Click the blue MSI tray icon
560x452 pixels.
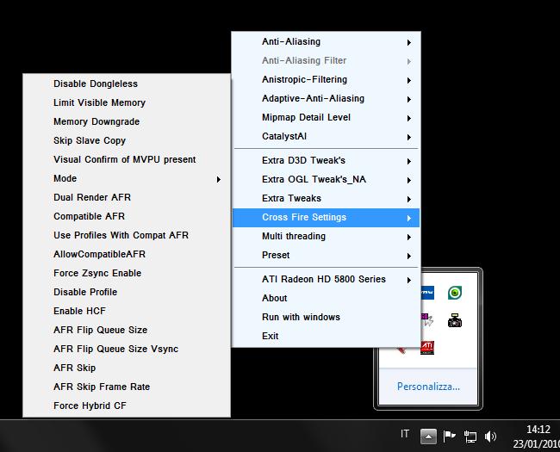(x=427, y=293)
